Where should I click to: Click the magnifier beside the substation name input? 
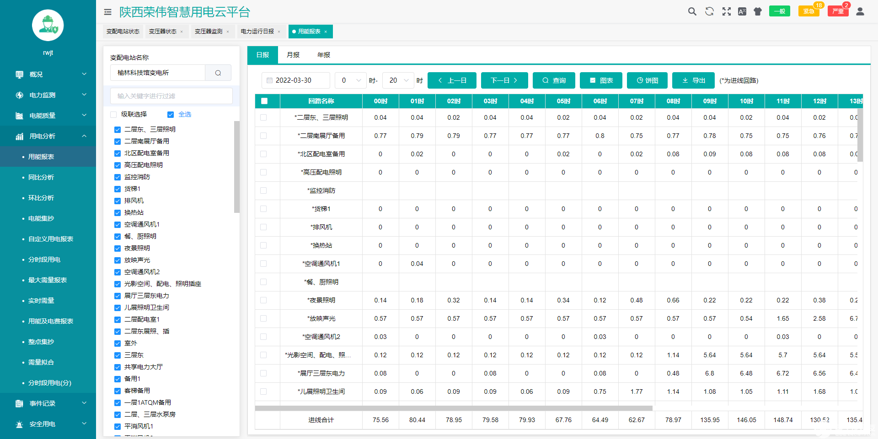point(218,73)
